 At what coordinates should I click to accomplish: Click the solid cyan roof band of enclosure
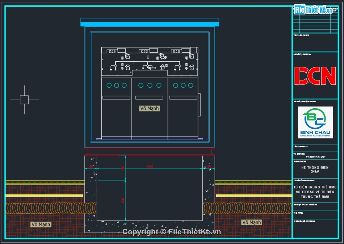(150, 24)
